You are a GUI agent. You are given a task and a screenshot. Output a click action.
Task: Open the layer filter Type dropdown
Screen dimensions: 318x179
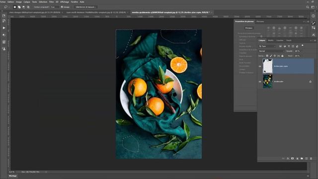(267, 46)
